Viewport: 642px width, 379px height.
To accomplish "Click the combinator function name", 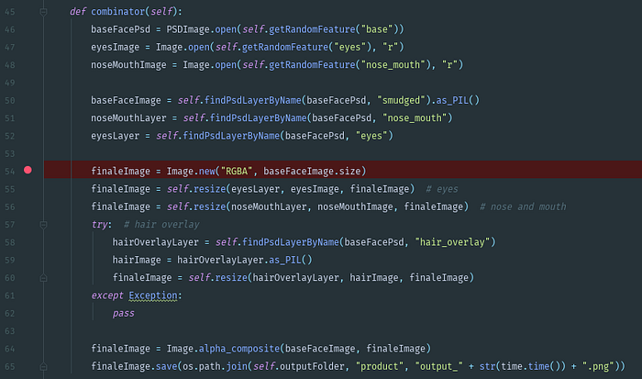I will [122, 13].
